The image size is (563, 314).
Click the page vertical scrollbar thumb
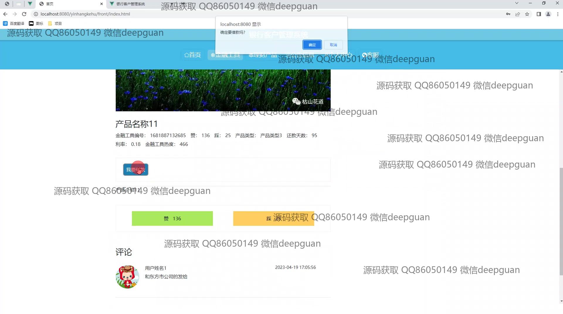click(x=561, y=221)
